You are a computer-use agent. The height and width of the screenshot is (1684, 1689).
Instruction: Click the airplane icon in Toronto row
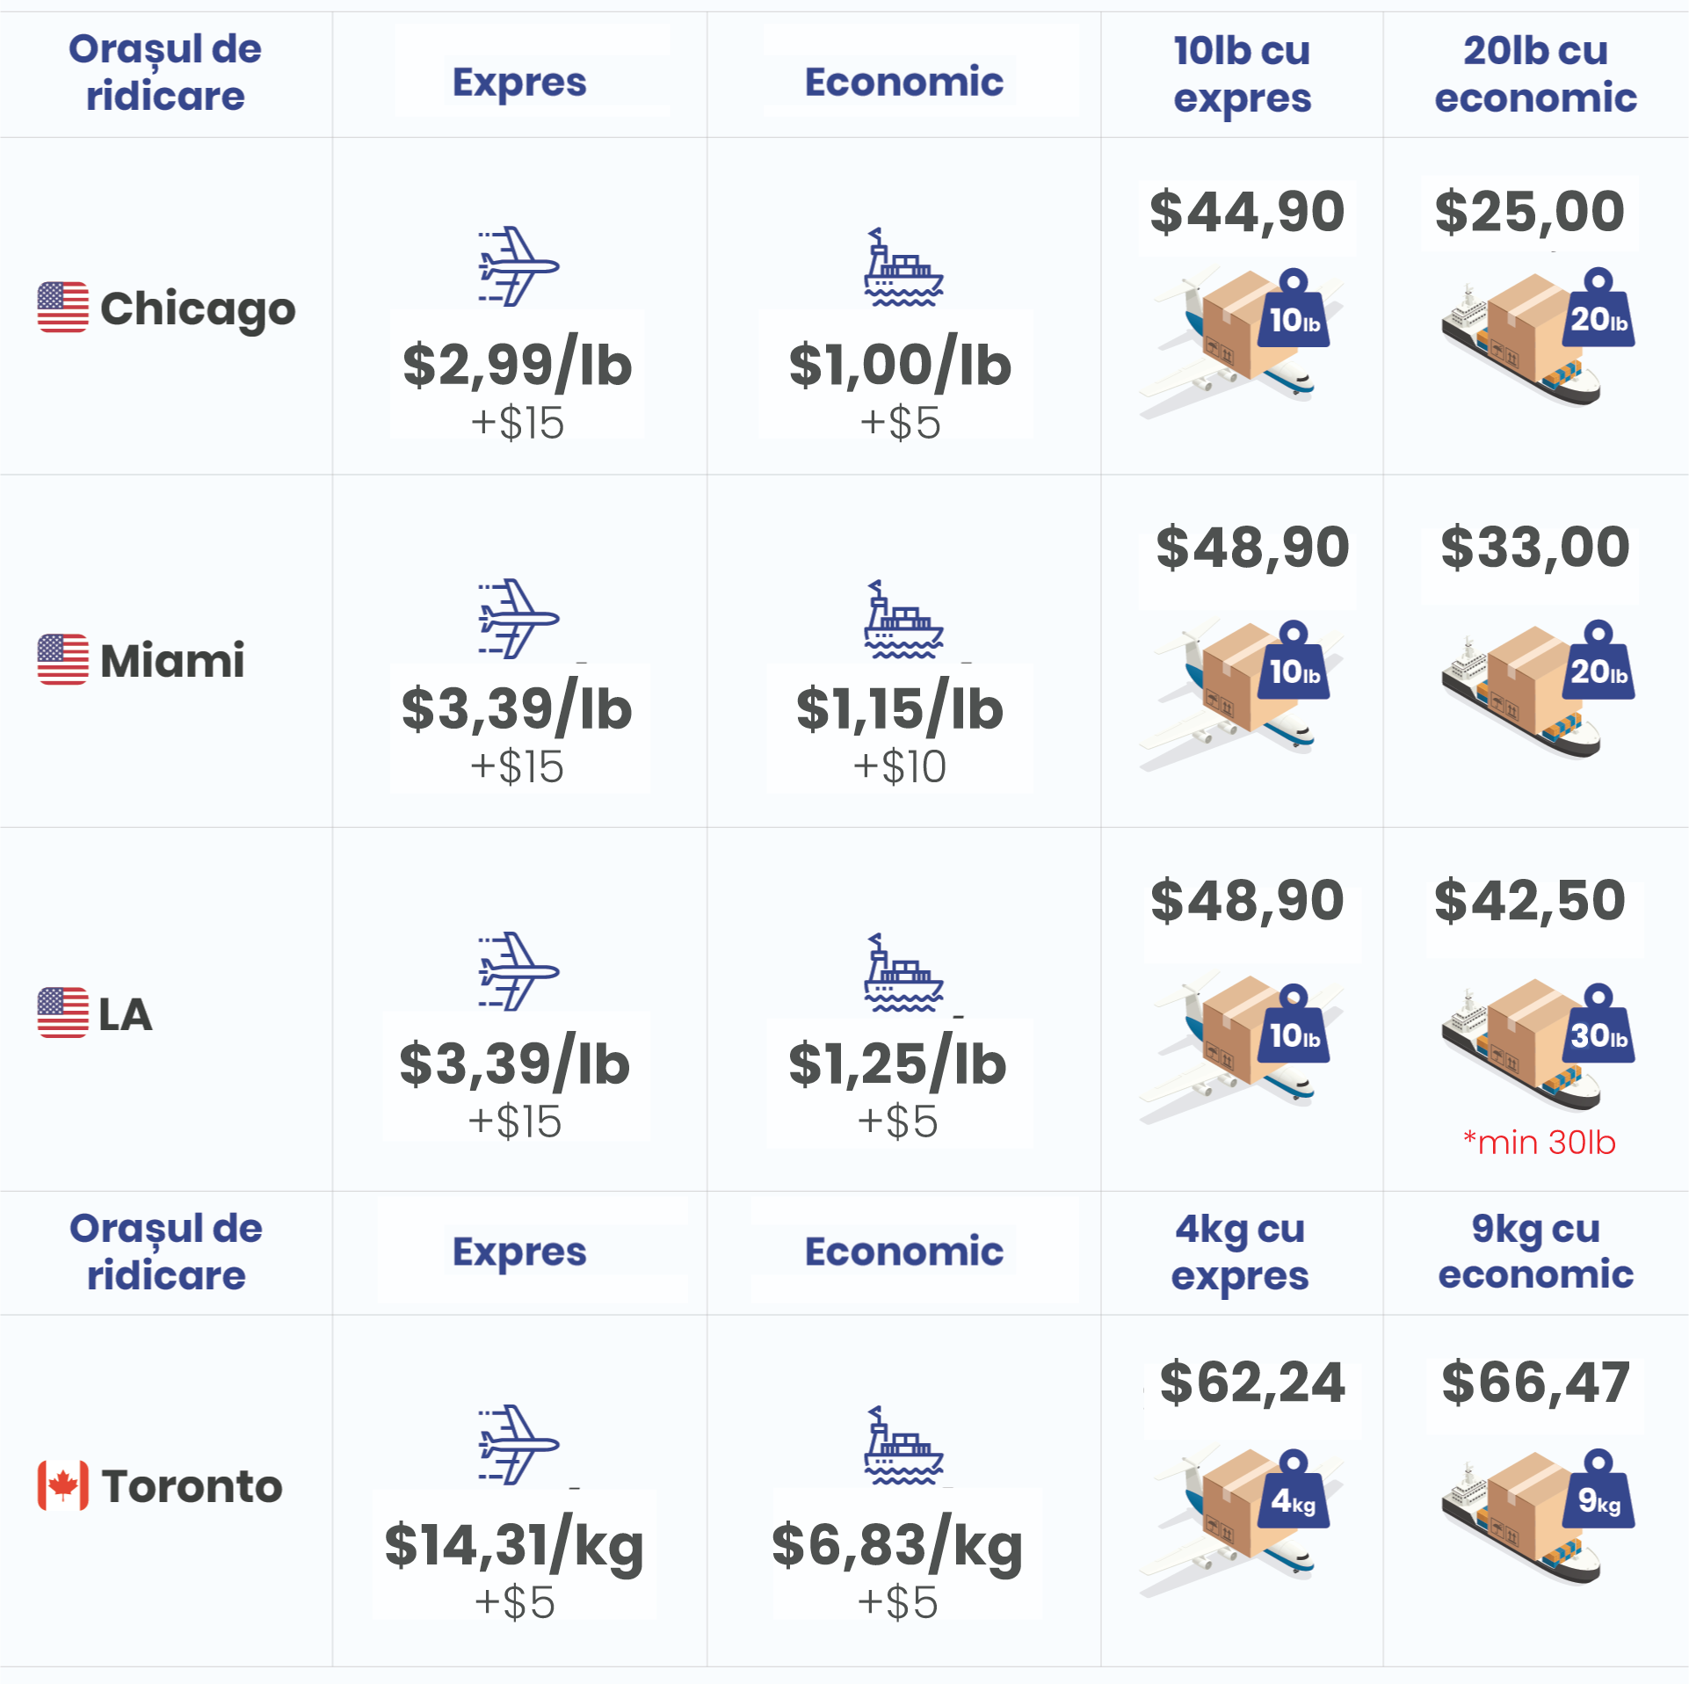518,1444
